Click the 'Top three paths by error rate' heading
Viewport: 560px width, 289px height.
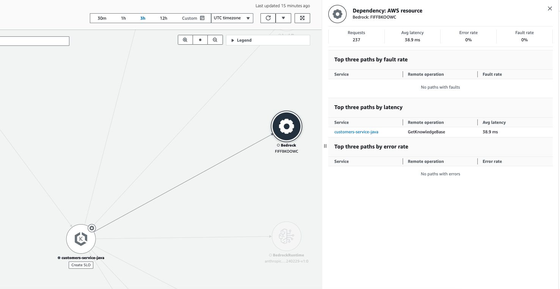coord(371,147)
